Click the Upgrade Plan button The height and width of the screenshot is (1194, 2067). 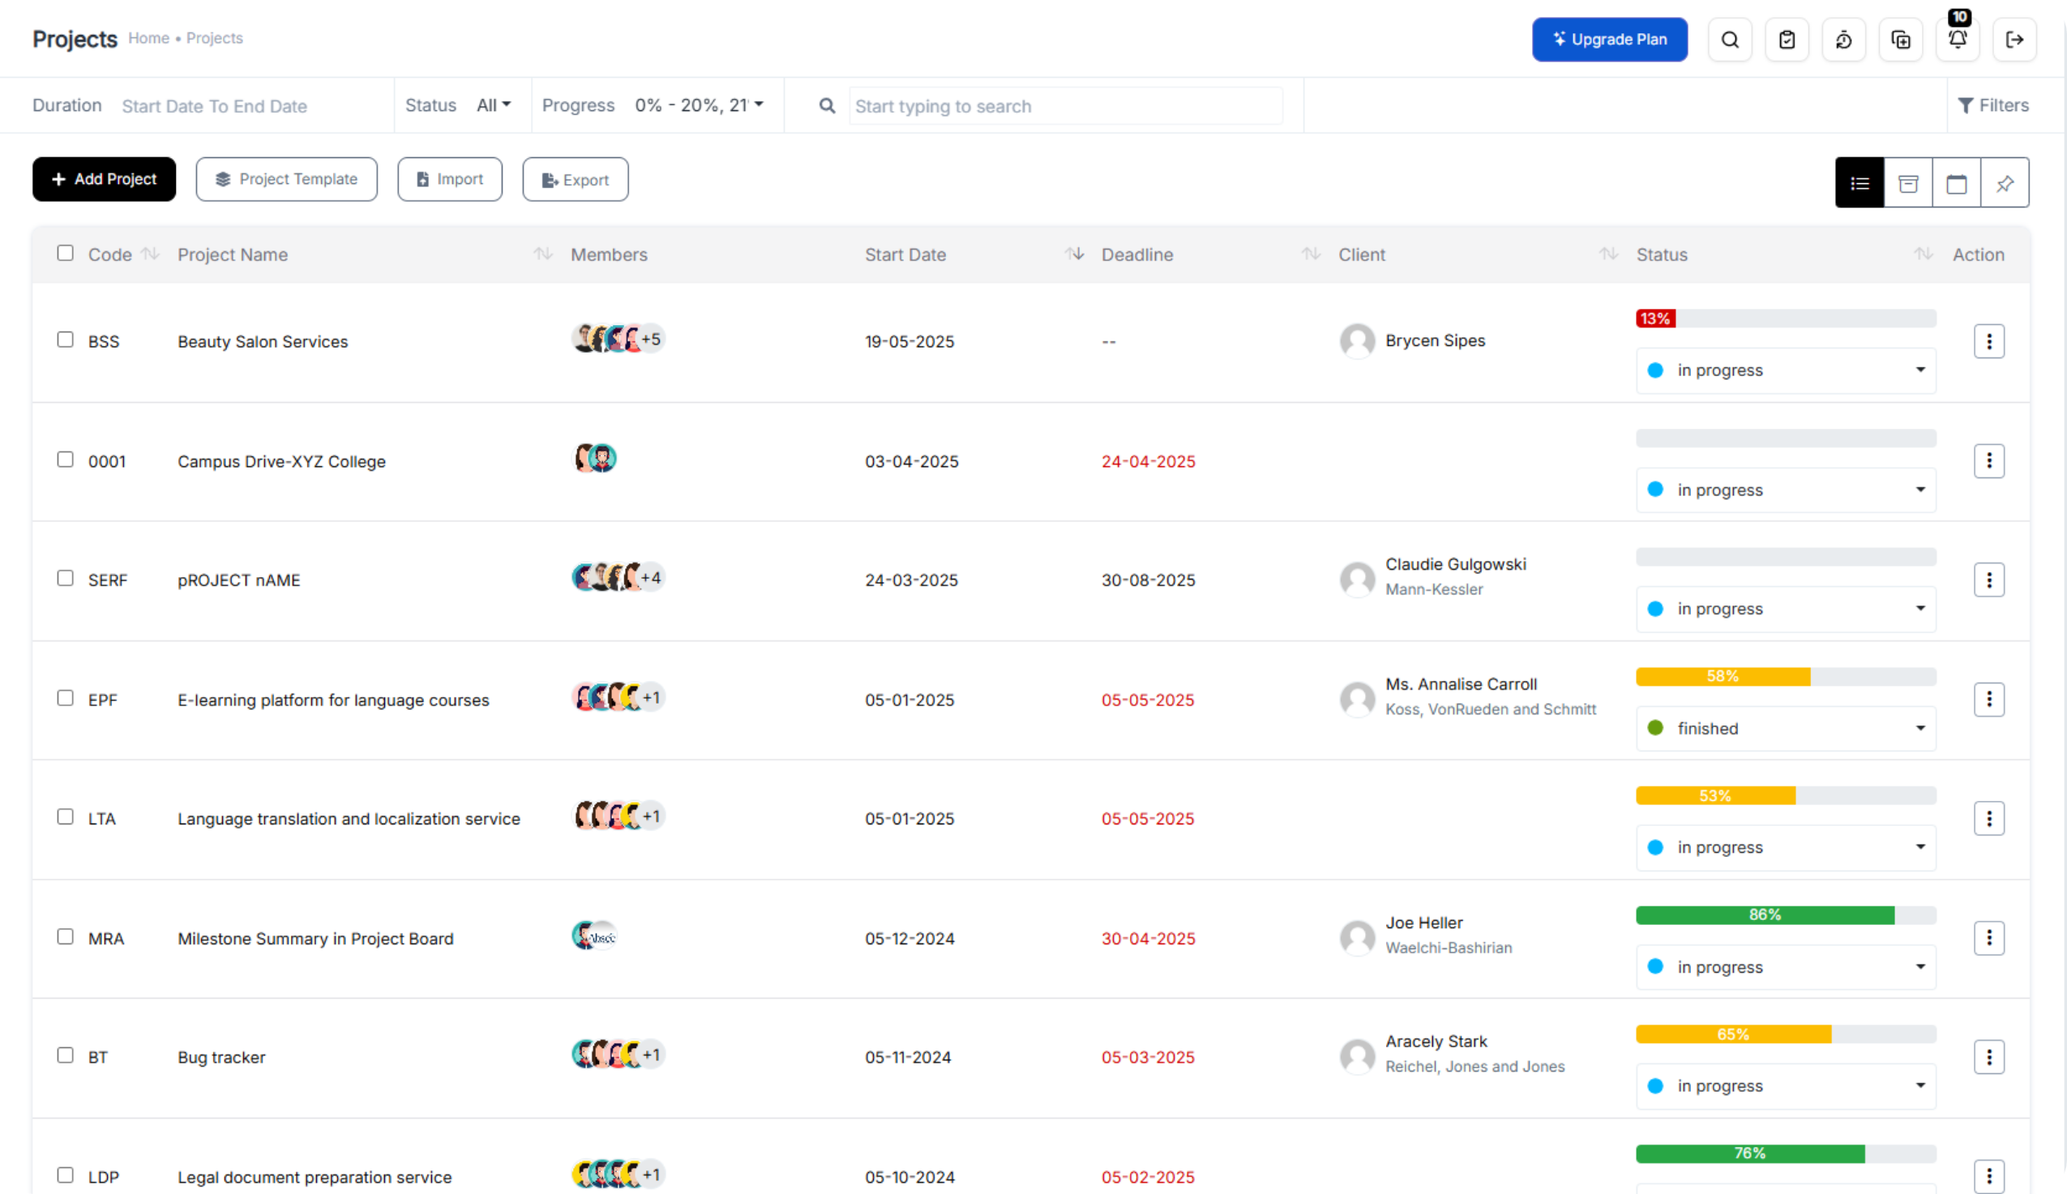click(1609, 40)
